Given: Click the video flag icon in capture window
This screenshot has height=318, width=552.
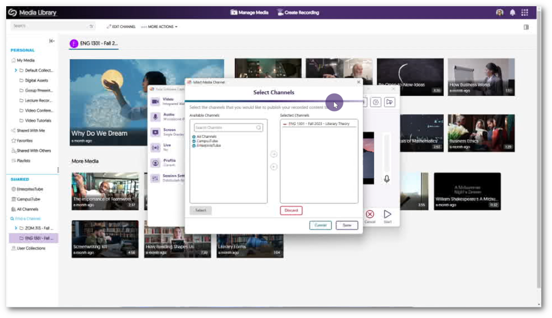Looking at the screenshot, I should point(389,102).
